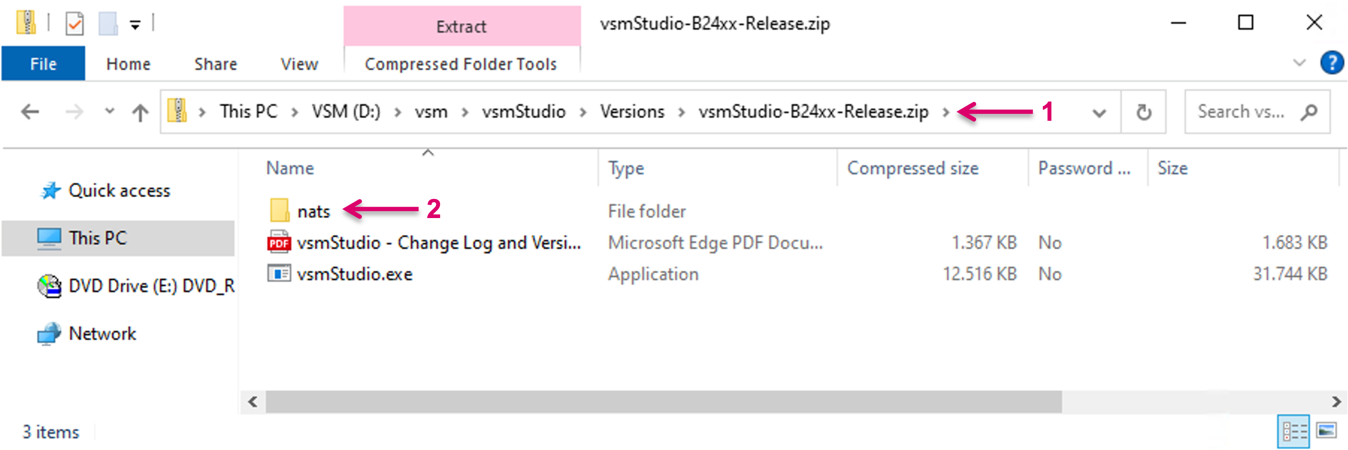Go up one folder level arrow
This screenshot has height=450, width=1348.
coord(140,112)
